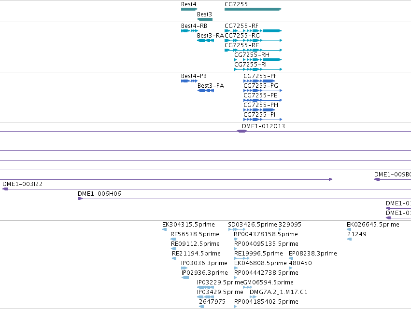Select the Best4-PB protein glyph

pos(189,81)
